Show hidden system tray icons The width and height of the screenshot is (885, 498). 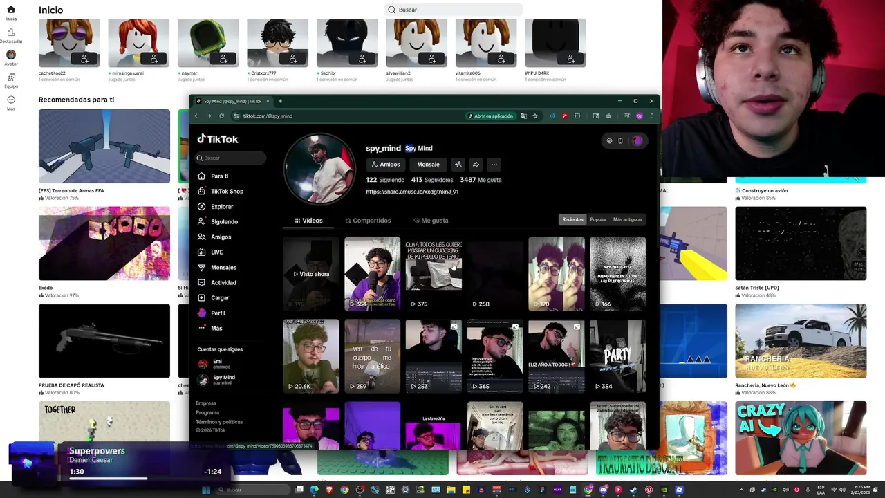[x=741, y=490]
